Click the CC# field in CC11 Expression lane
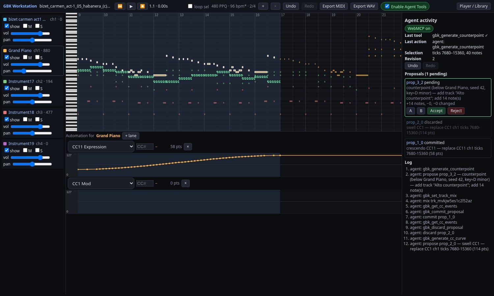Viewport: 494px width, 296px height. 145,147
